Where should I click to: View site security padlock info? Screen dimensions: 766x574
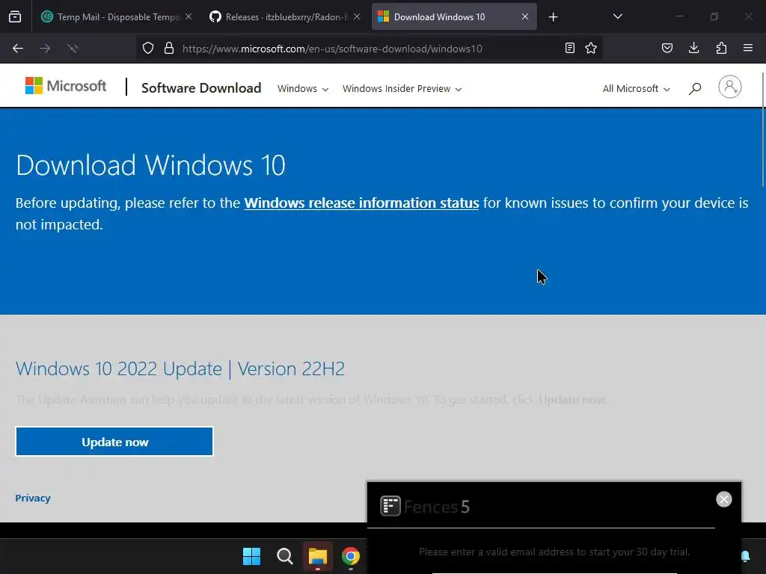point(169,49)
